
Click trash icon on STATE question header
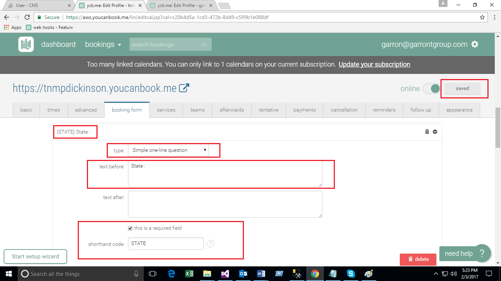pyautogui.click(x=427, y=132)
